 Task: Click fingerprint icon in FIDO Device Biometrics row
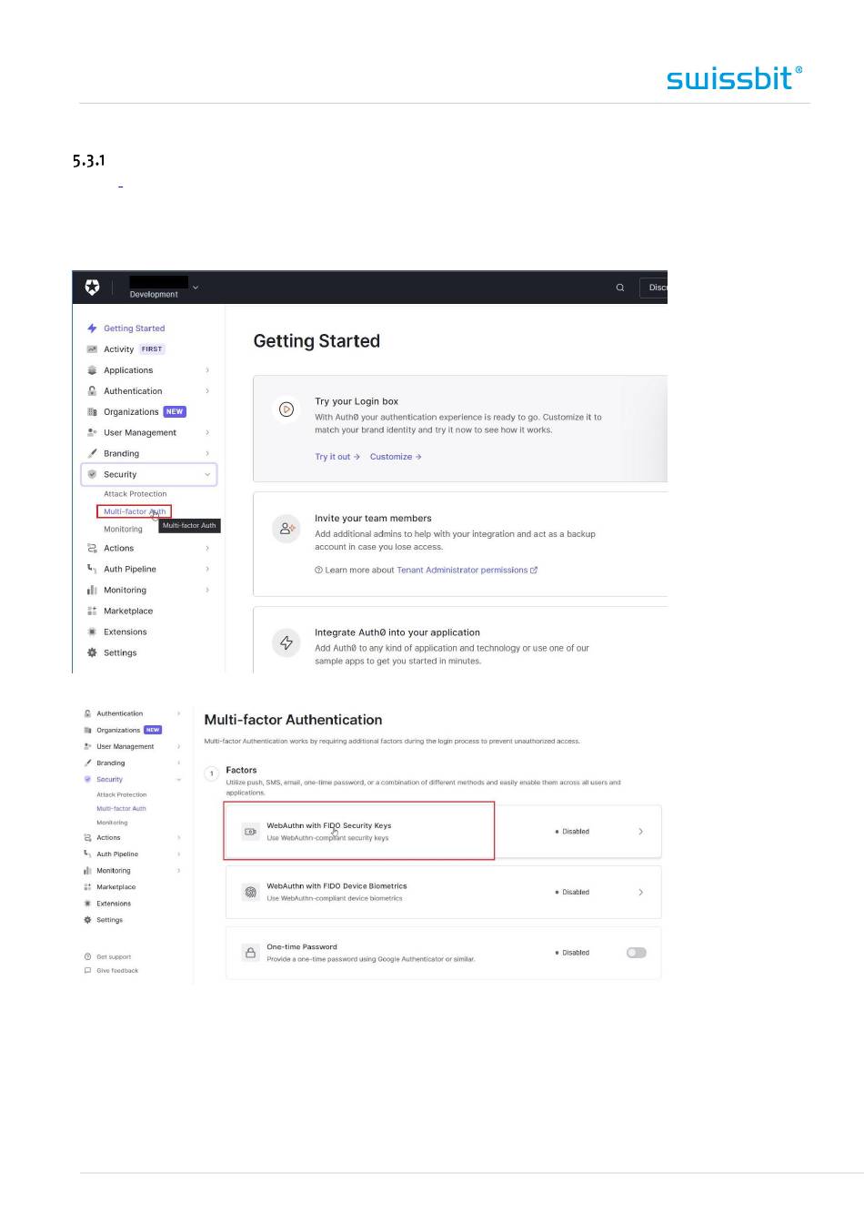(250, 892)
